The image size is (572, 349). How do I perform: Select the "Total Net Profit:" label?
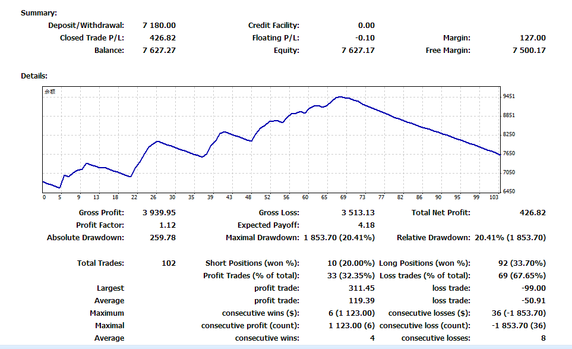tap(441, 212)
